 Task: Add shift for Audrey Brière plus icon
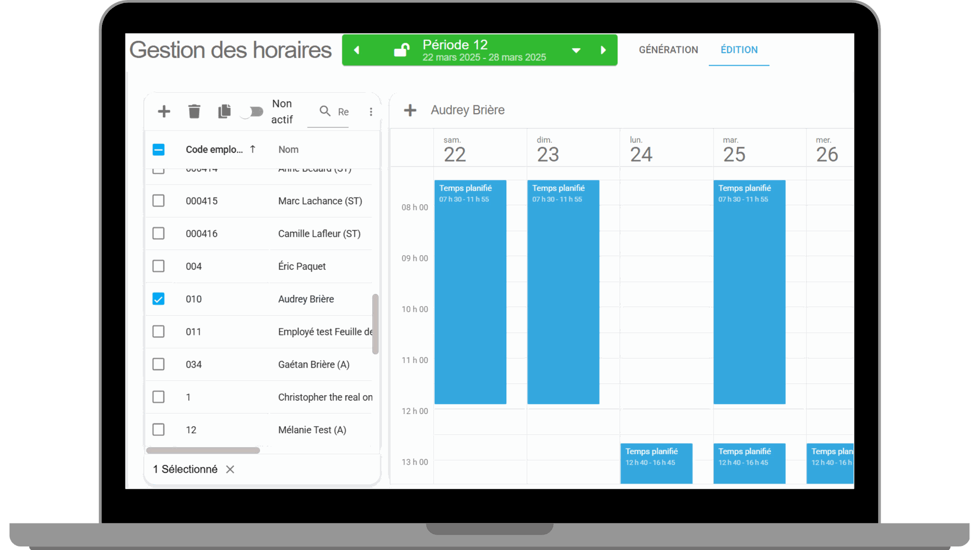click(410, 110)
